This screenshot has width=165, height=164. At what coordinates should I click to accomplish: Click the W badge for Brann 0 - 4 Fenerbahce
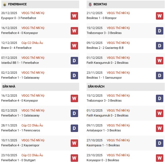pos(74,46)
